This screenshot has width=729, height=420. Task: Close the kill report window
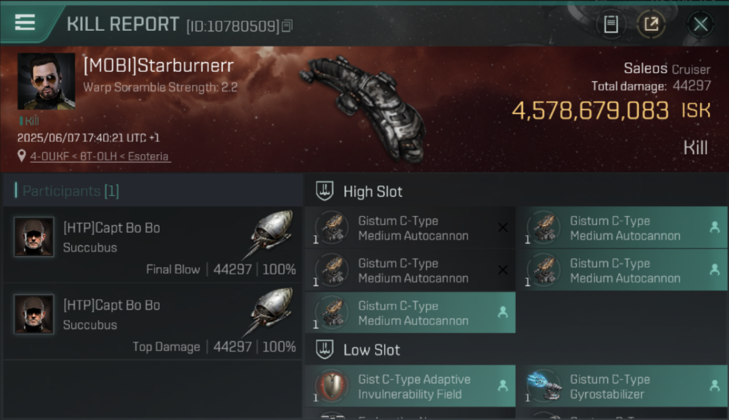pos(700,24)
